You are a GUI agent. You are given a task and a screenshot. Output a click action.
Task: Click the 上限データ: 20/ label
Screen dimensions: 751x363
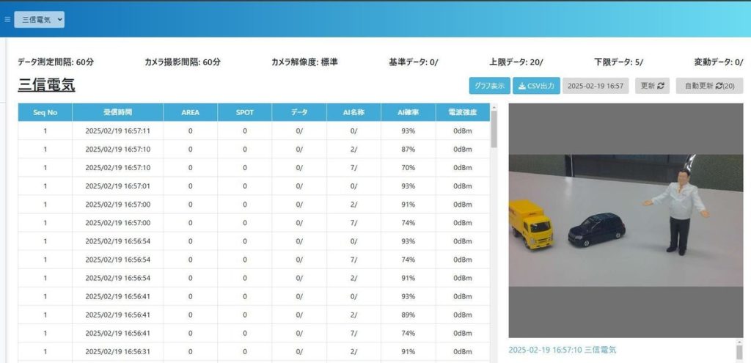tap(516, 62)
